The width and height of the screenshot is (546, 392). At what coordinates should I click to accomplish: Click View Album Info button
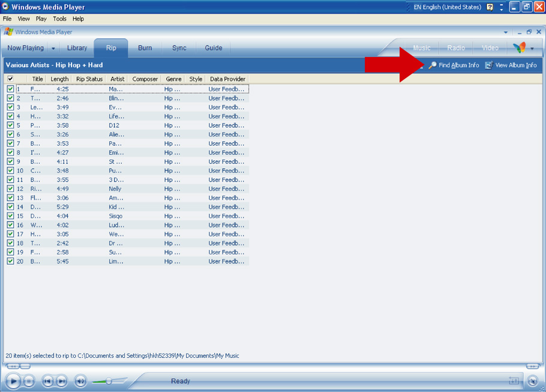pyautogui.click(x=511, y=65)
